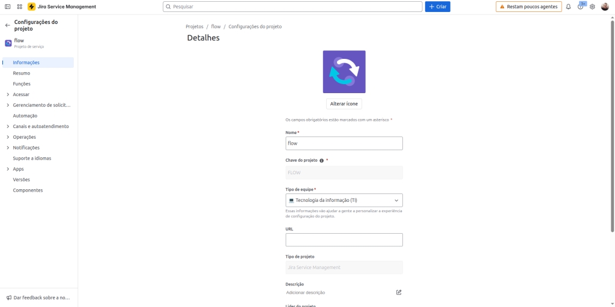Viewport: 615px width, 307px height.
Task: Open the Tipo de equipe dropdown
Action: click(x=344, y=200)
